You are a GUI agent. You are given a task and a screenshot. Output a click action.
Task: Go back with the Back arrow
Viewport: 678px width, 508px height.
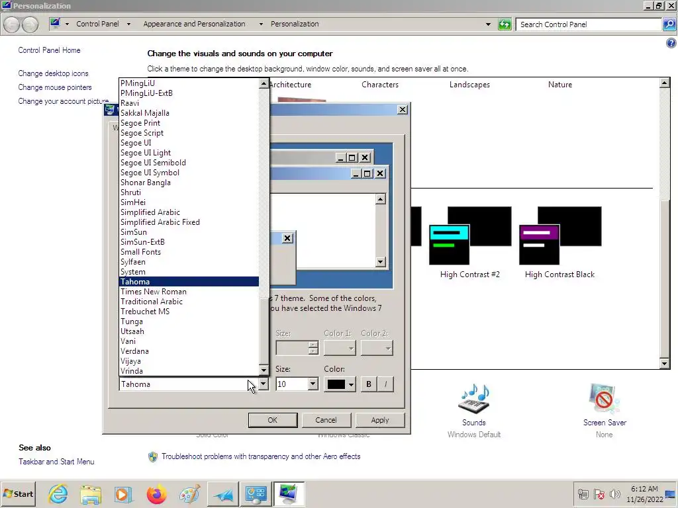[12, 24]
